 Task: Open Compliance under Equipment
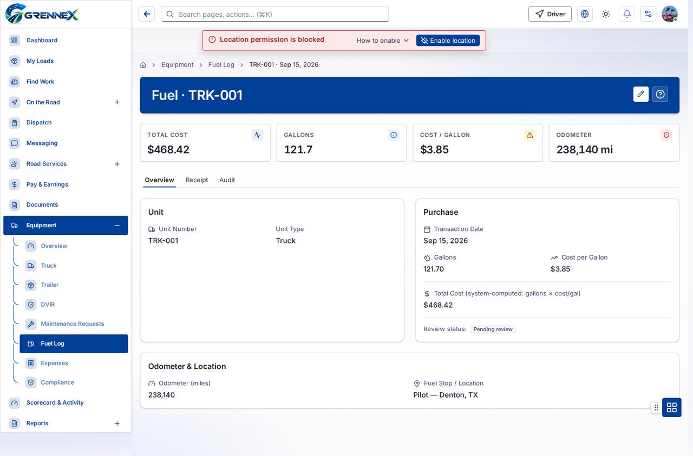tap(74, 382)
